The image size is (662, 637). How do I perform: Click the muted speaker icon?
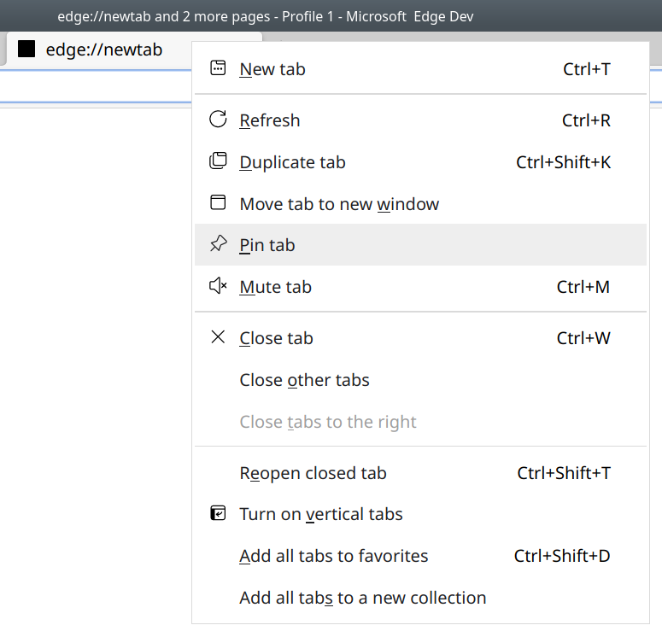(x=218, y=286)
